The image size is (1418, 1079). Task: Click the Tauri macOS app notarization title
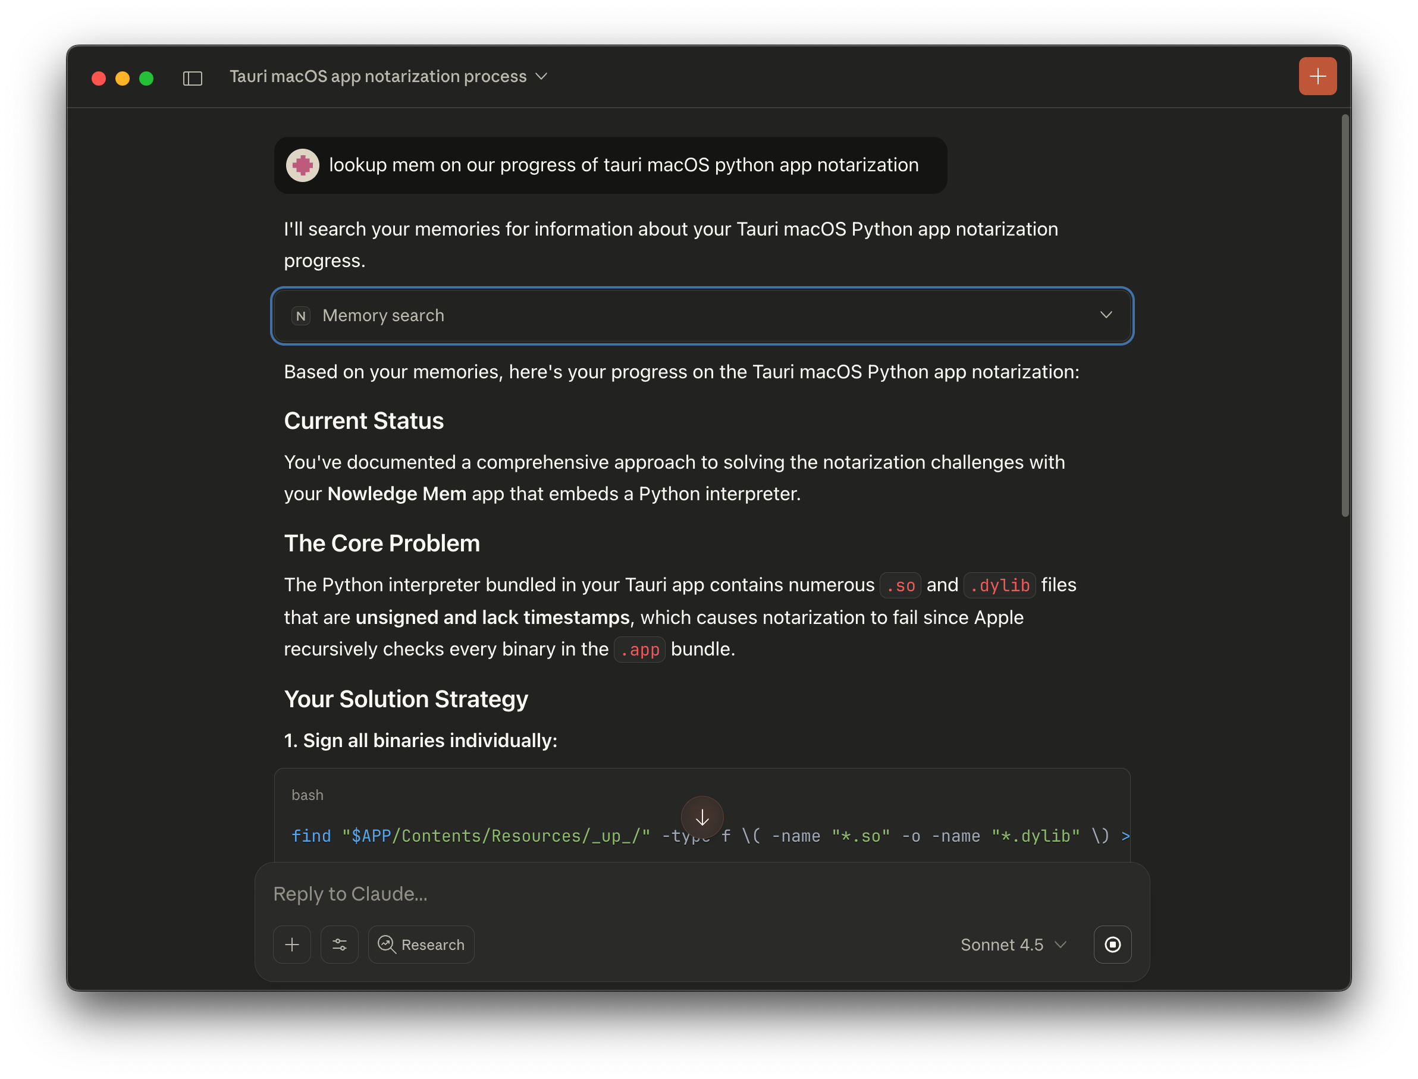pyautogui.click(x=378, y=76)
